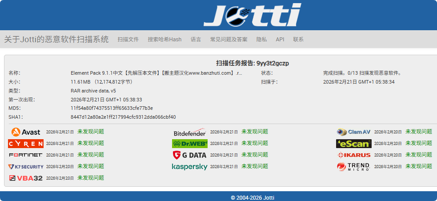Click the K7 Security logo

(26, 167)
